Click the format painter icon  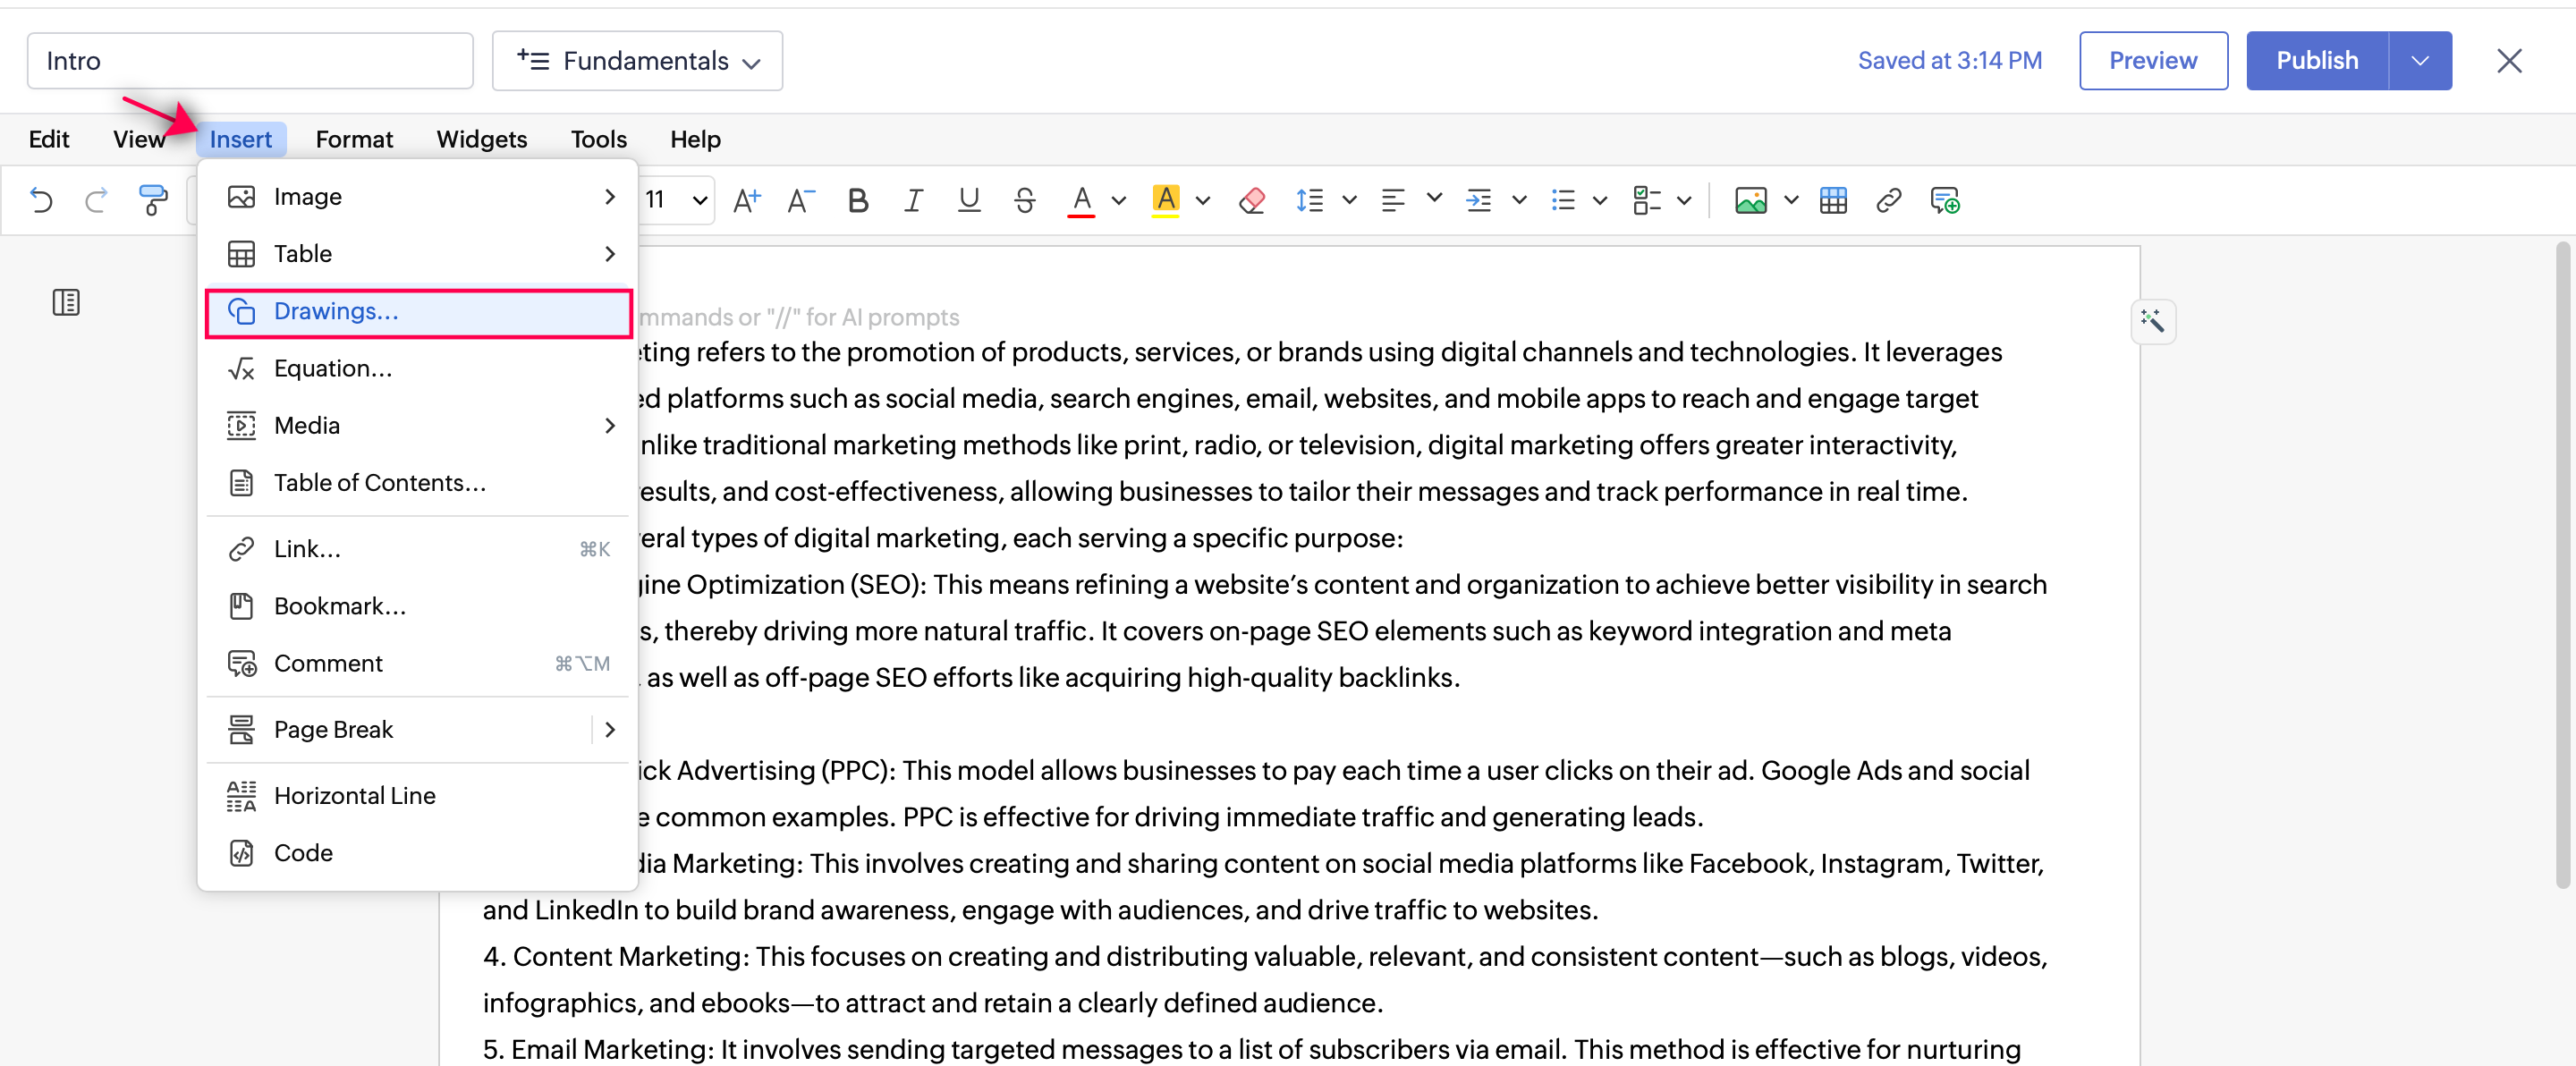(x=153, y=200)
